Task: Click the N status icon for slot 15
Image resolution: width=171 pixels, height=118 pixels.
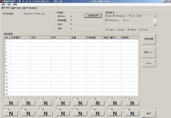Action: coord(114,114)
